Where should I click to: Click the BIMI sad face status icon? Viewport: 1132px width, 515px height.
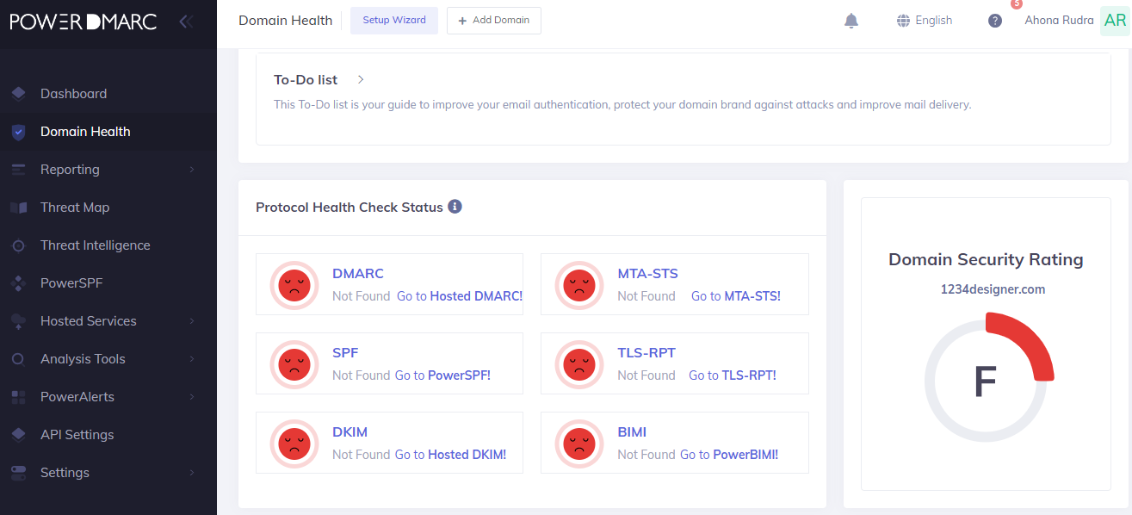579,443
